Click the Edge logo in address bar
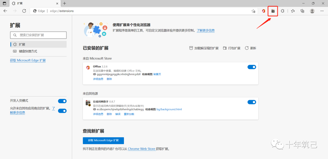Viewport: 328px width, 159px height. pos(35,11)
